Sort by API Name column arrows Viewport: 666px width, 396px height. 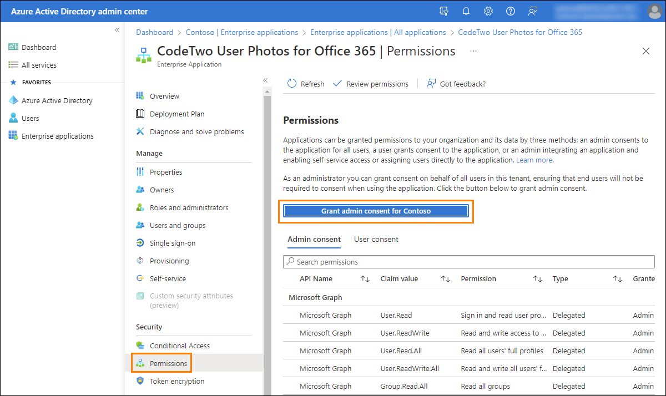(x=365, y=279)
